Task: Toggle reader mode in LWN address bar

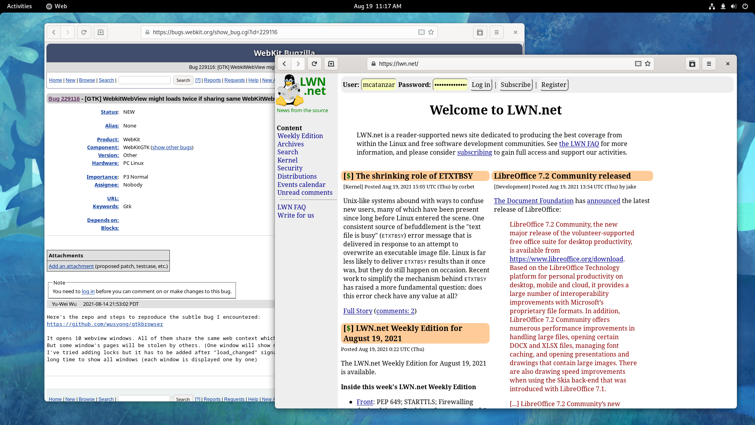Action: coord(638,64)
